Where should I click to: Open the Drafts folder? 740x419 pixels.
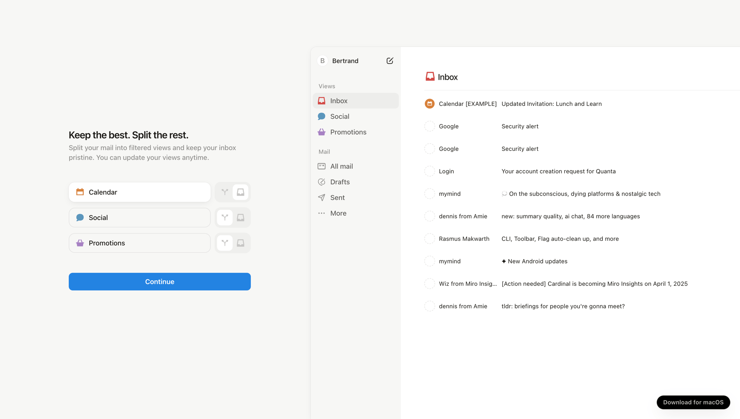[x=340, y=182]
